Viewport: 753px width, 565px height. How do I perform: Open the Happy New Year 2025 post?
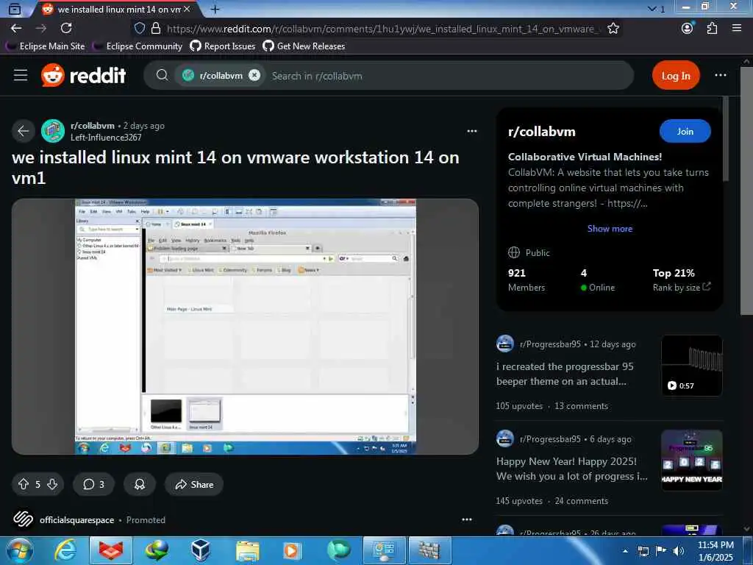point(571,469)
